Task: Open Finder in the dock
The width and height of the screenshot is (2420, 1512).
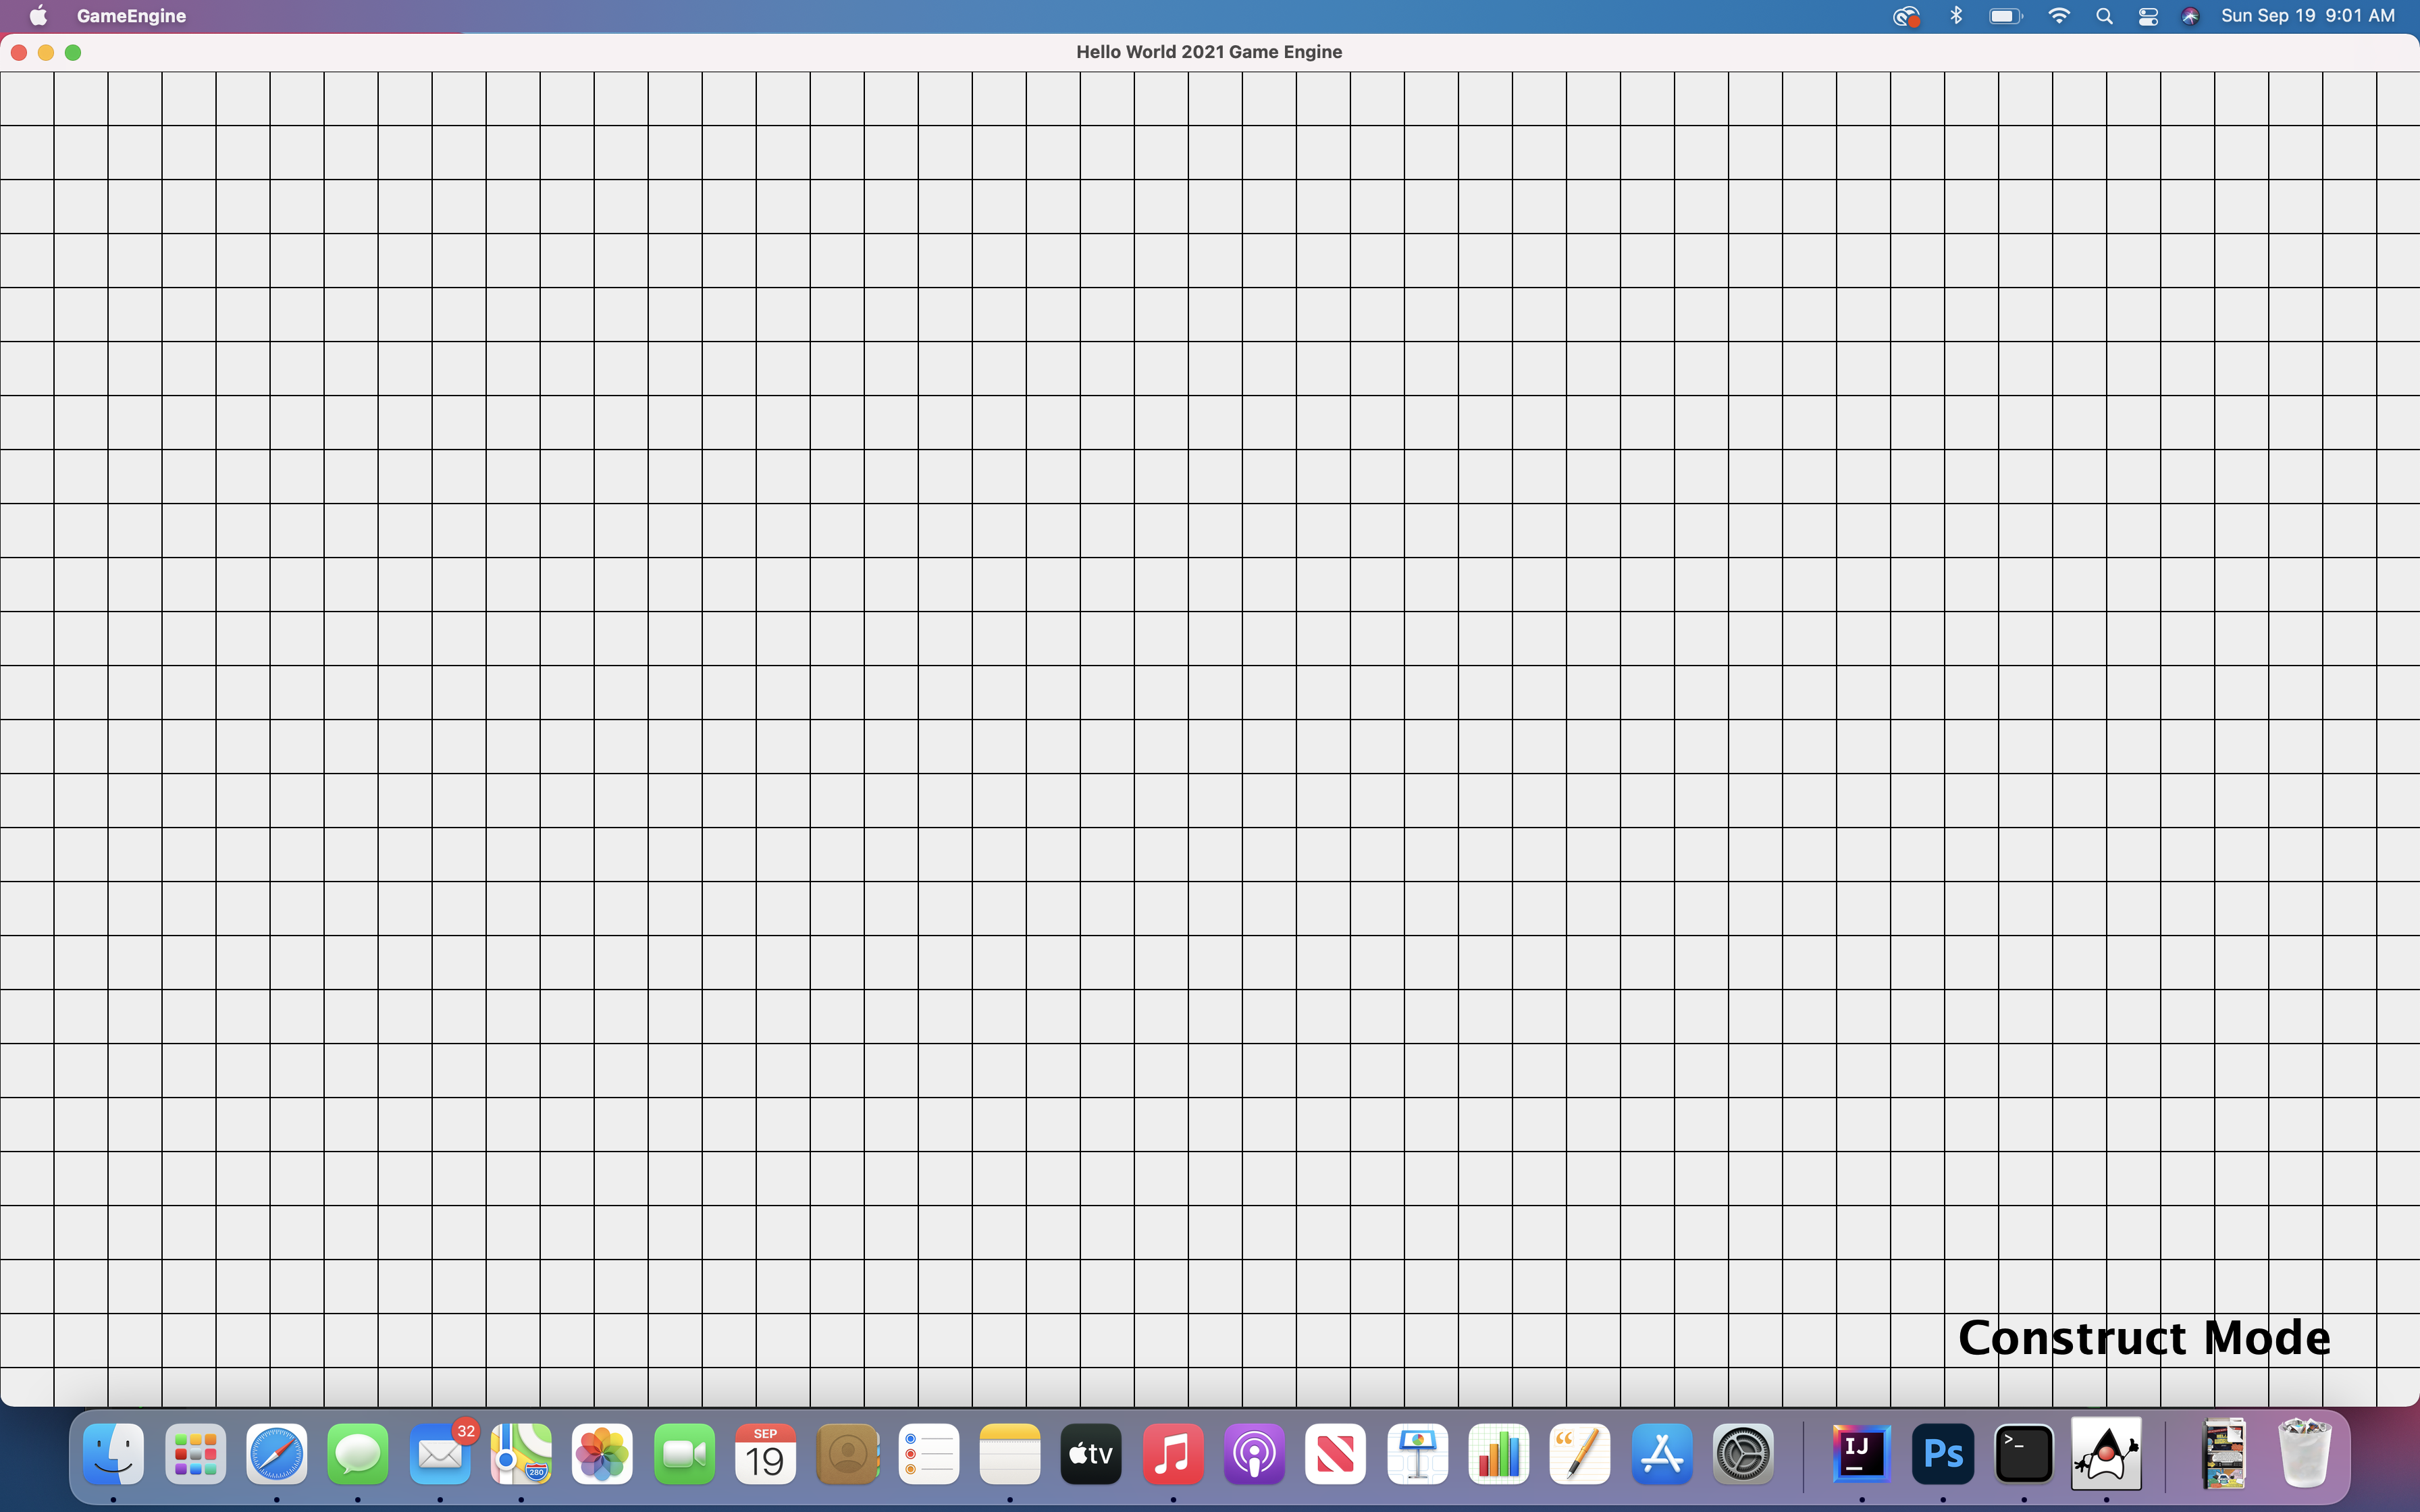Action: coord(113,1453)
